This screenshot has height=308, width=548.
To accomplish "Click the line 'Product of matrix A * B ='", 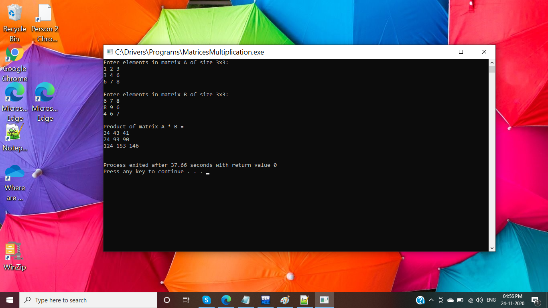I will pos(144,127).
